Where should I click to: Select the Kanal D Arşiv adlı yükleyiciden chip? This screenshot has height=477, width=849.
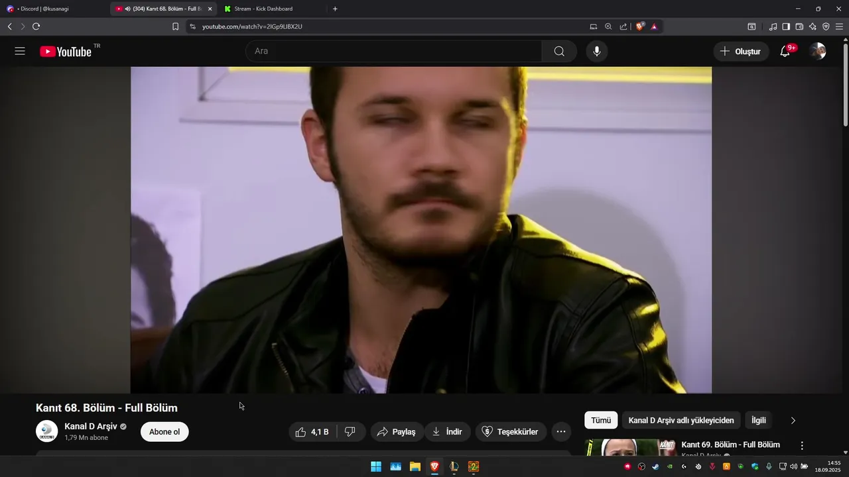681,420
